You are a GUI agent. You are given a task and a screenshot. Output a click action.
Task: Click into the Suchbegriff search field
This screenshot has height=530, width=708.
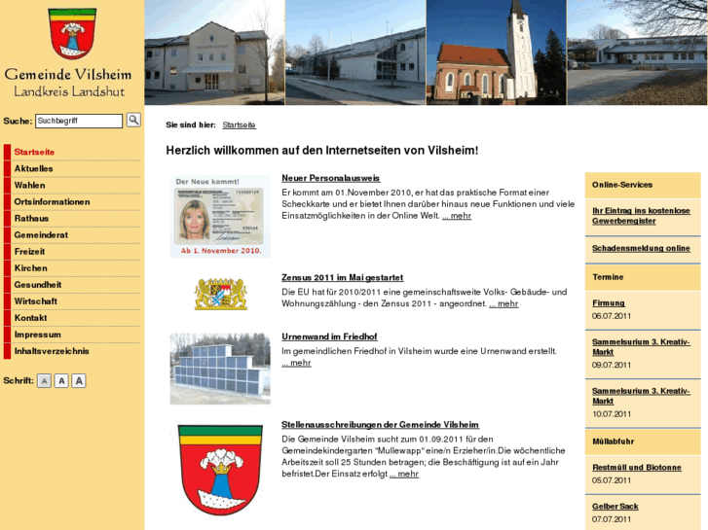click(x=79, y=121)
